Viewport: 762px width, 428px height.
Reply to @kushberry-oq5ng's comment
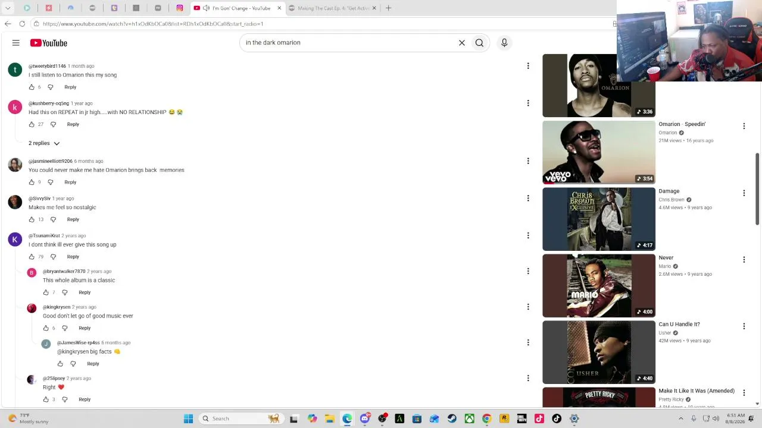tap(73, 124)
